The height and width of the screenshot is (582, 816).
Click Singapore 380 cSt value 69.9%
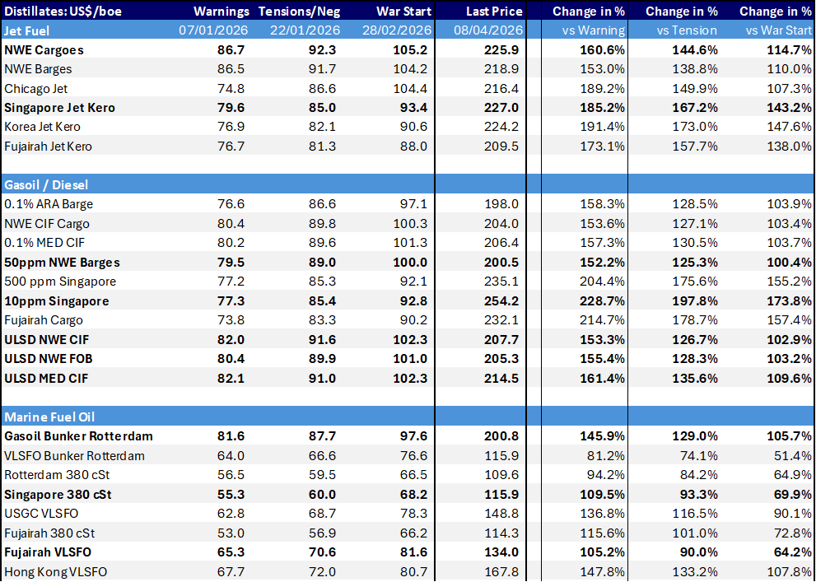pos(792,495)
